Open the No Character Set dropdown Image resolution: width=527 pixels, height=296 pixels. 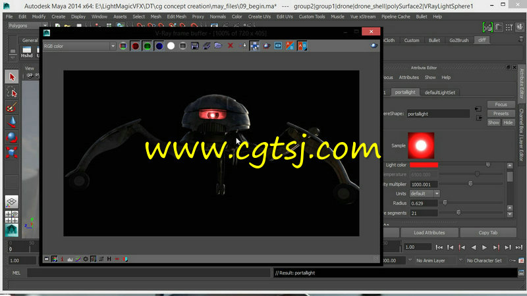(x=484, y=260)
